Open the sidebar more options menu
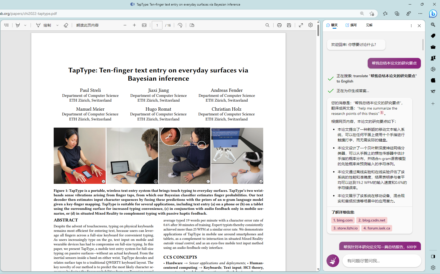This screenshot has width=440, height=274. click(411, 26)
